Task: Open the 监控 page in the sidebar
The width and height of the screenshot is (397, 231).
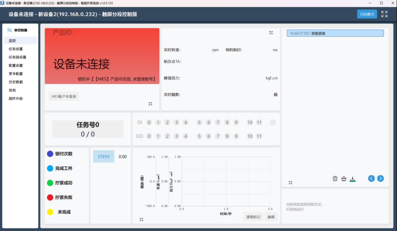Action: point(20,41)
